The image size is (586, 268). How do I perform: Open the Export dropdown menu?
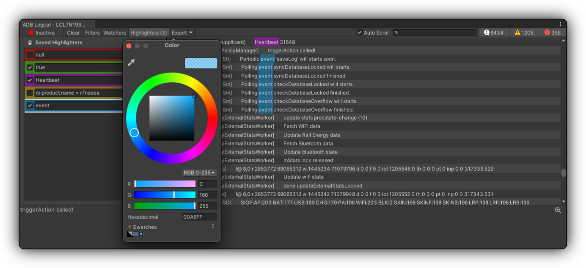pyautogui.click(x=182, y=33)
